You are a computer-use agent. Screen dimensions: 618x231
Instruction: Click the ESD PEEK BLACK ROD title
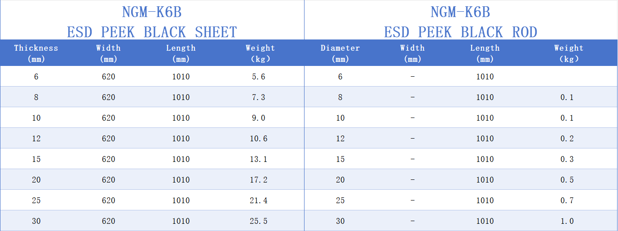460,32
